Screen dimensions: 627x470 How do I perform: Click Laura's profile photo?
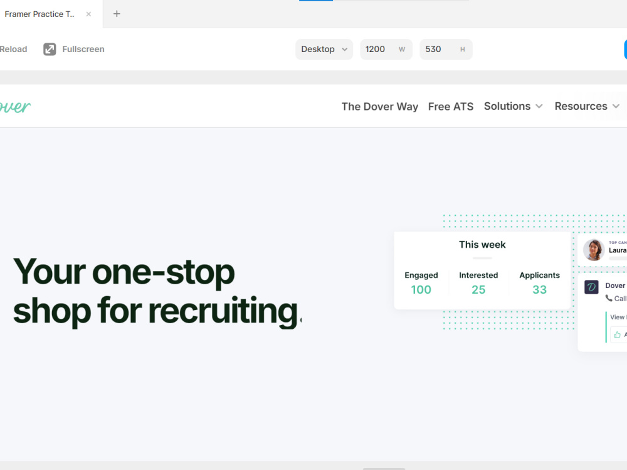click(x=593, y=250)
